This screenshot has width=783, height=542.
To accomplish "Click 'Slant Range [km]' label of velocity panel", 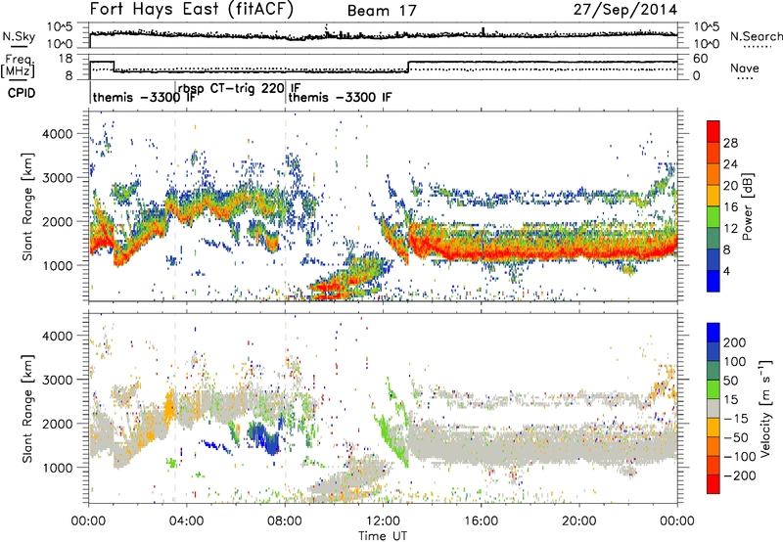I will 27,408.
